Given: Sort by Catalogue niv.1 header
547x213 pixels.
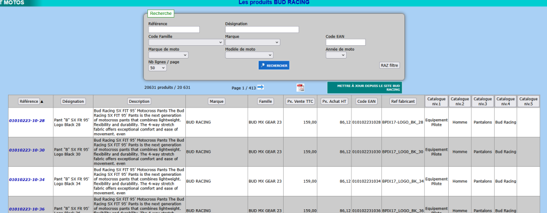Looking at the screenshot, I should click(436, 101).
